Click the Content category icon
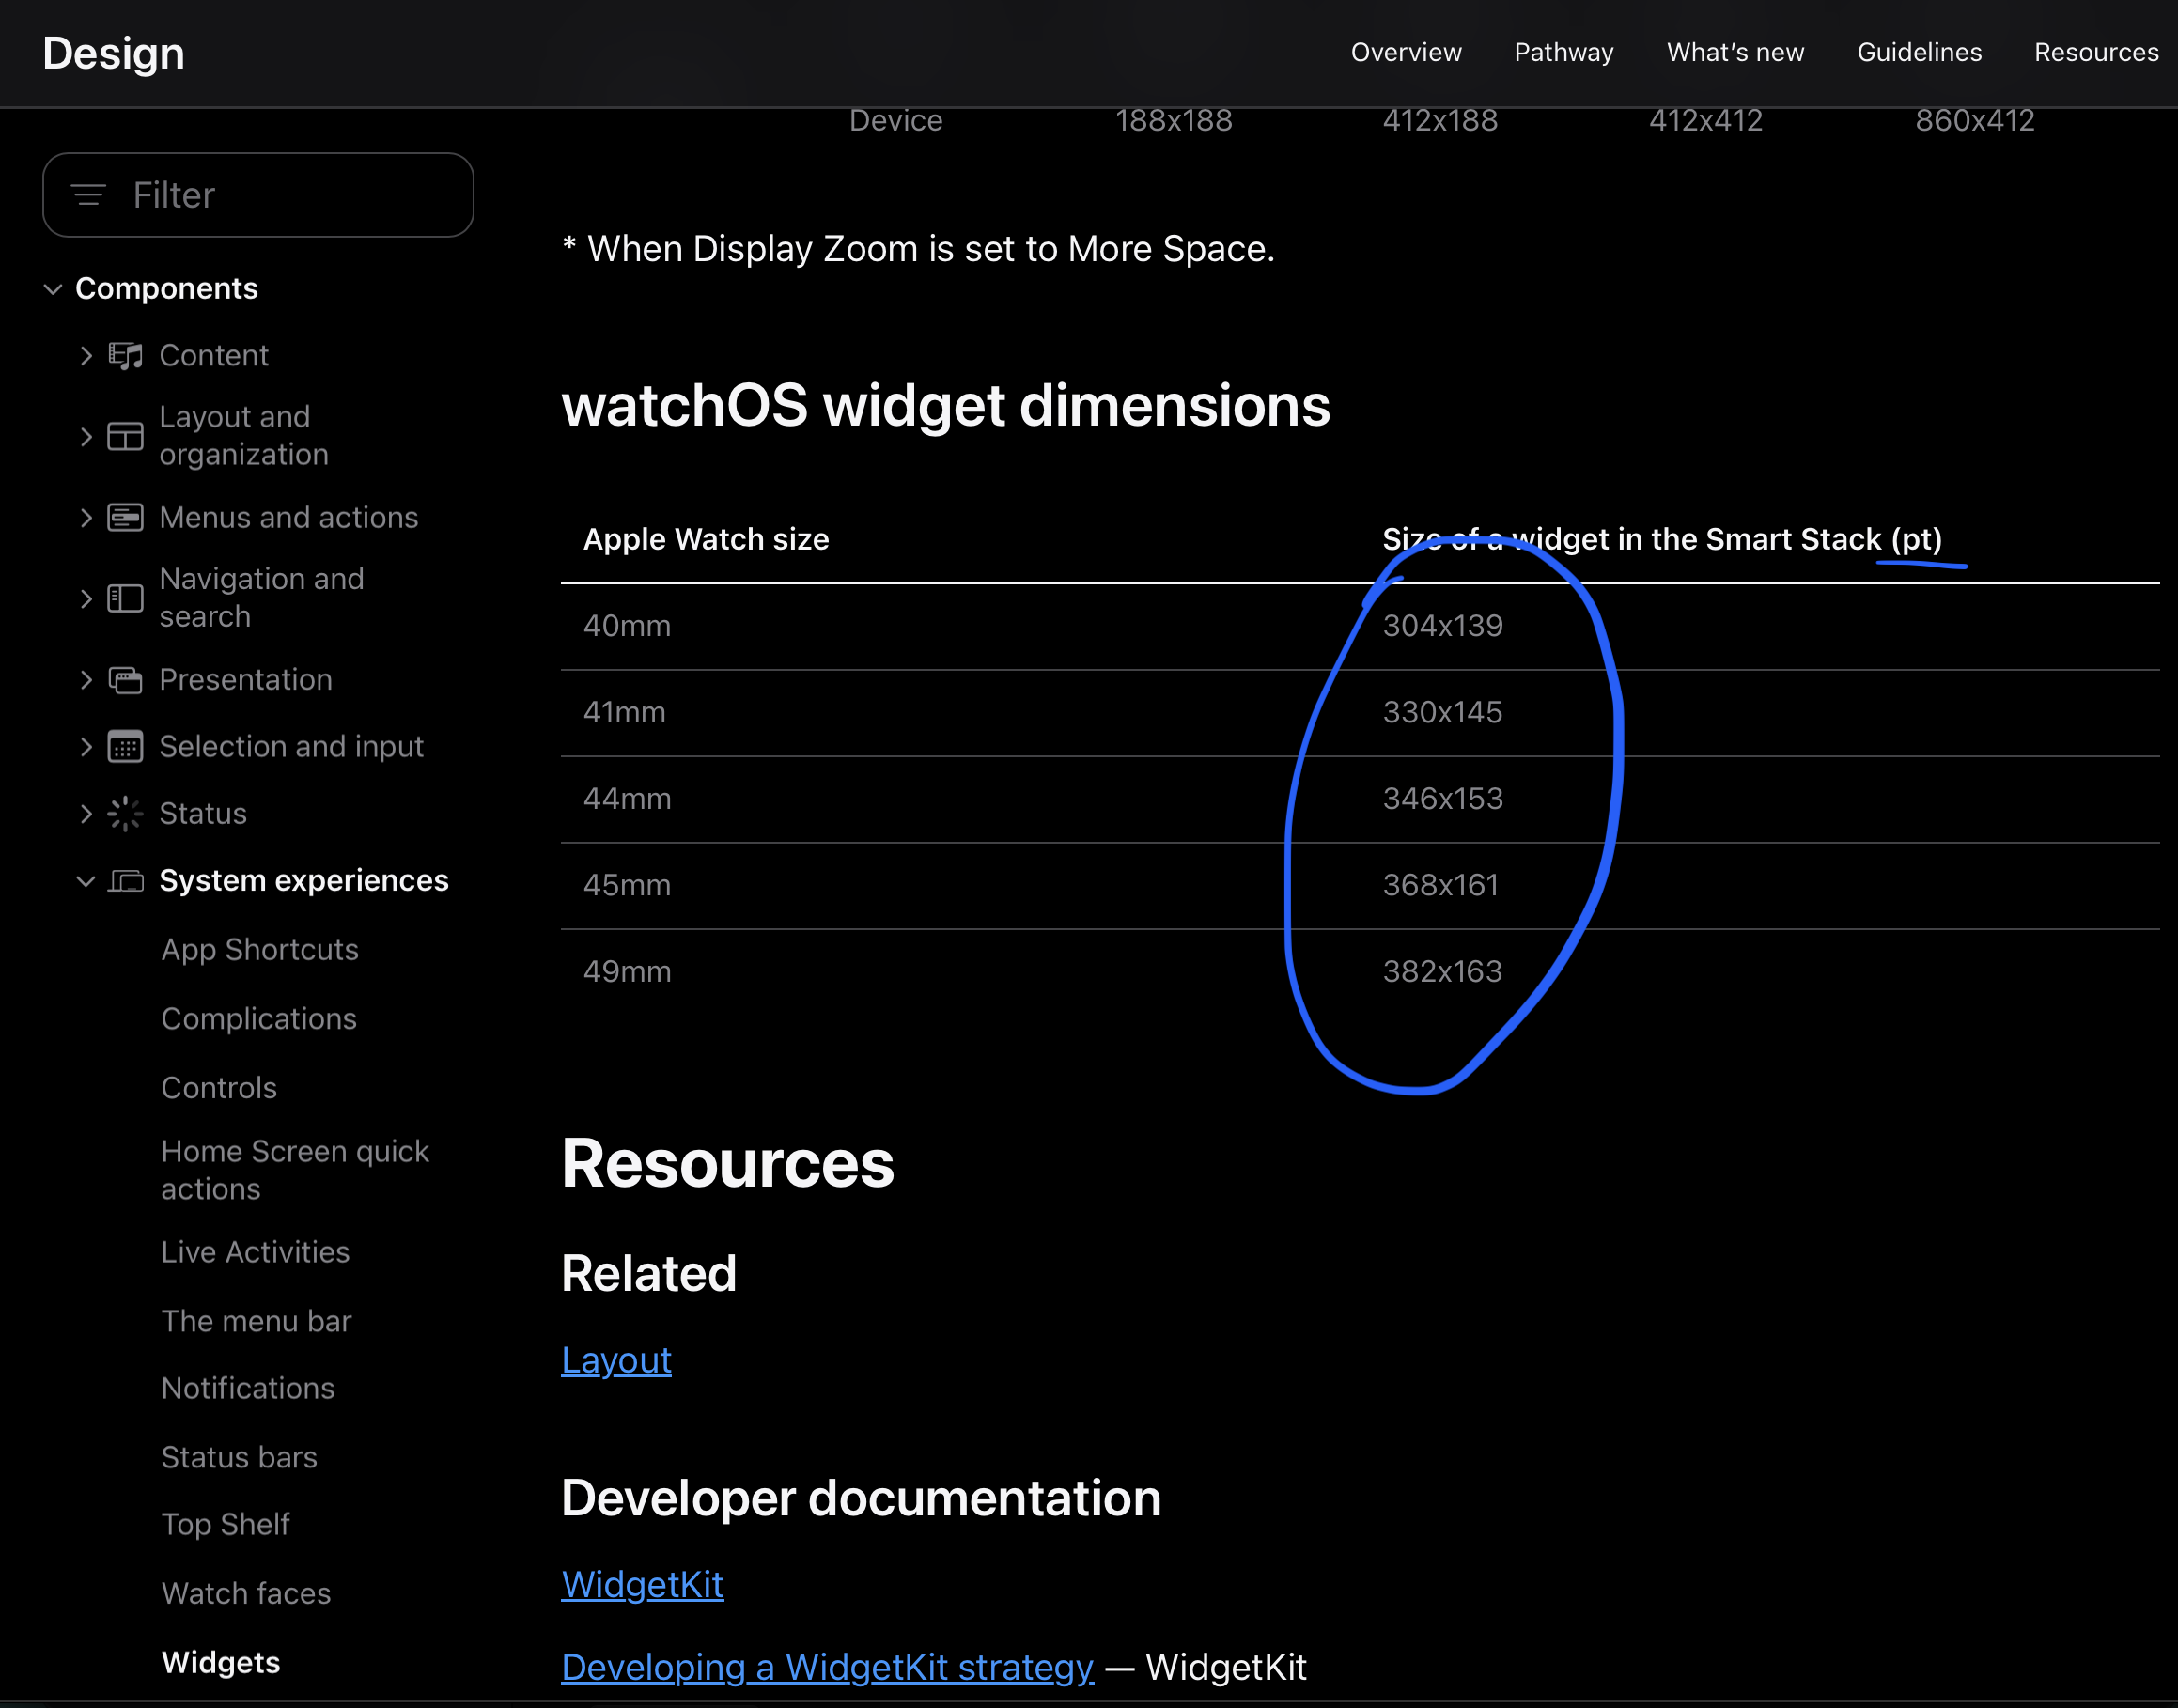The image size is (2178, 1708). pos(125,356)
